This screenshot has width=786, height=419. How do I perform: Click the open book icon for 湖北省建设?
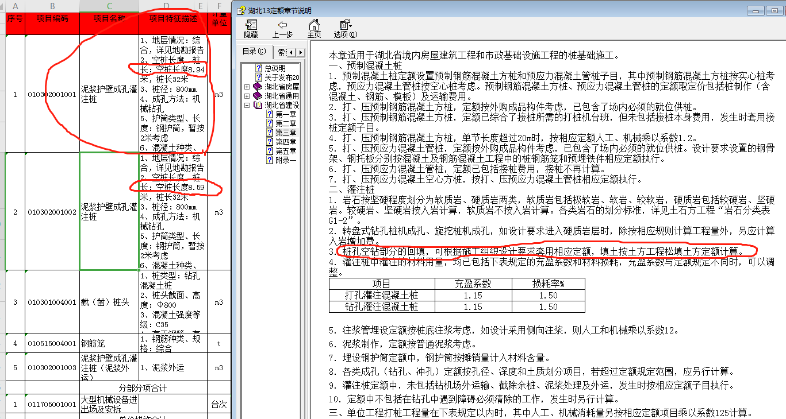257,105
